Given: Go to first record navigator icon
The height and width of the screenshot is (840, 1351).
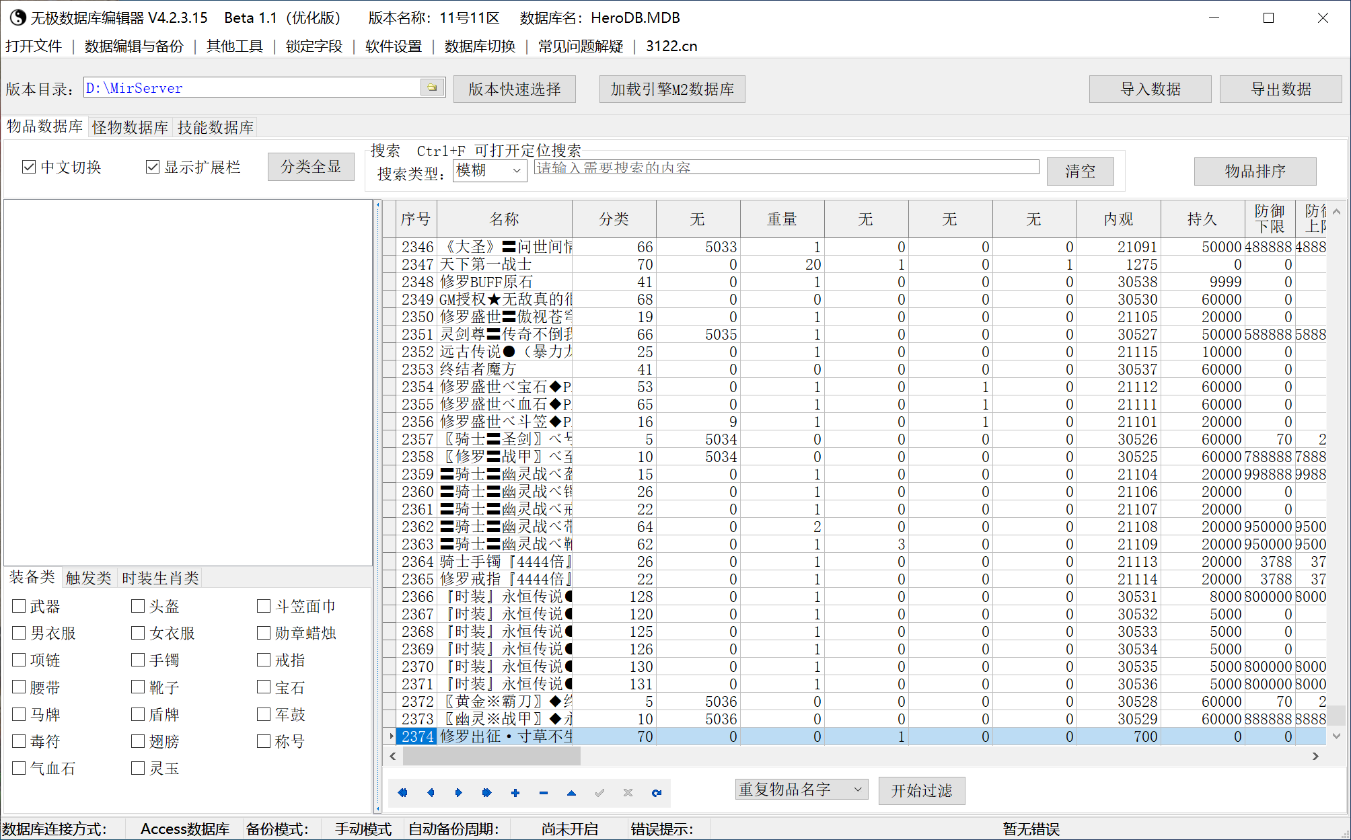Looking at the screenshot, I should pos(402,793).
